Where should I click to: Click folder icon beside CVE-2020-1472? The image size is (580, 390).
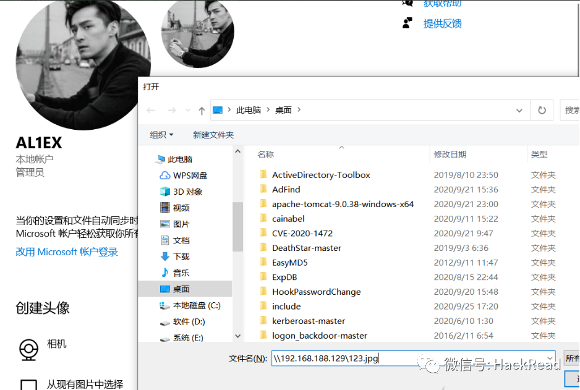click(x=263, y=233)
